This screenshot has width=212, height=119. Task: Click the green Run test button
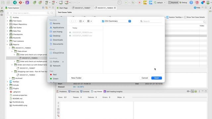(x=126, y=2)
